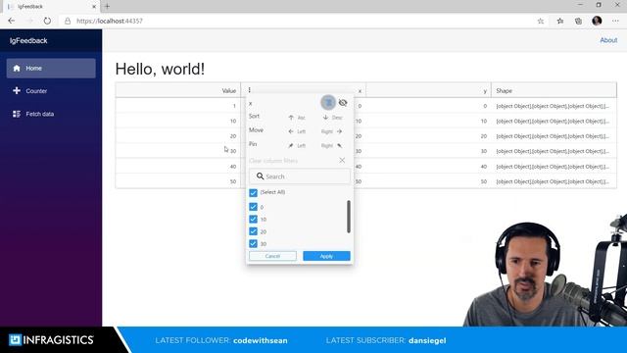This screenshot has height=353, width=627.
Task: Click the Home house icon
Action: click(17, 68)
